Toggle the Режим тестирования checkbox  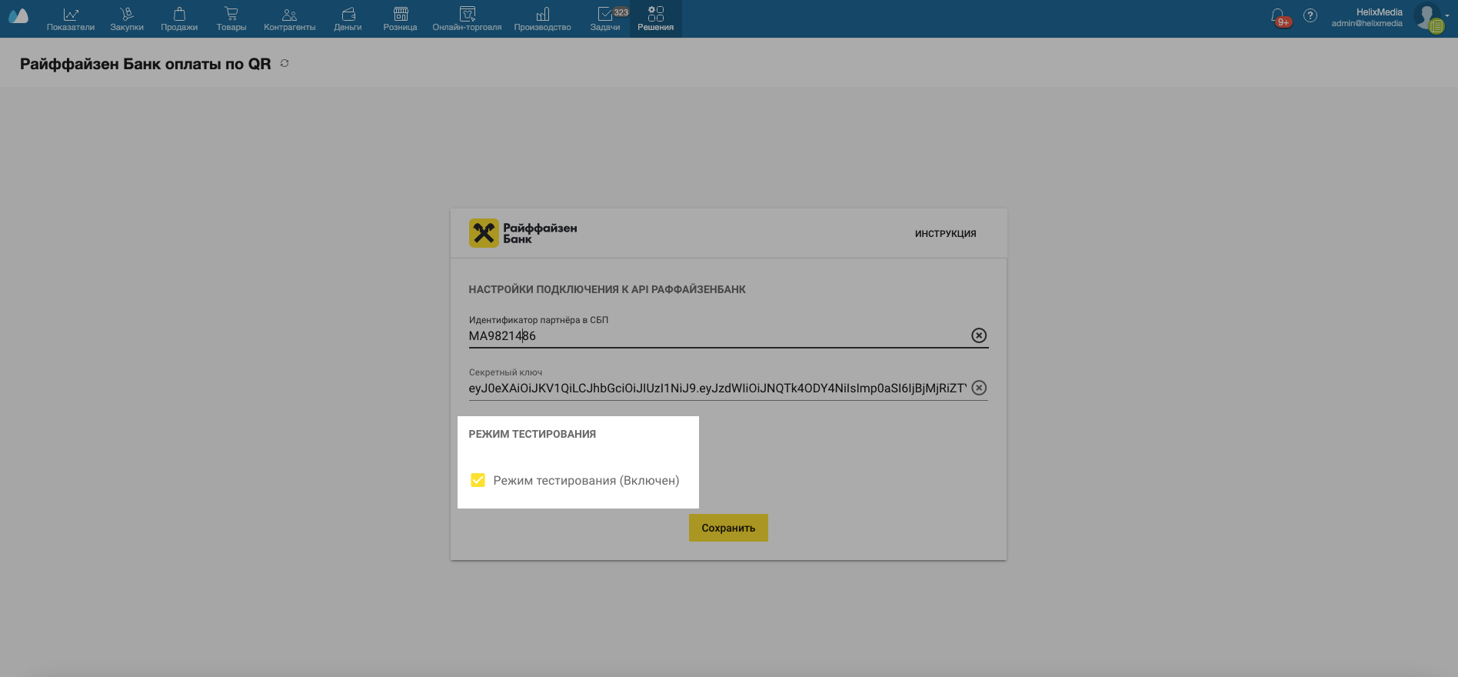coord(478,480)
